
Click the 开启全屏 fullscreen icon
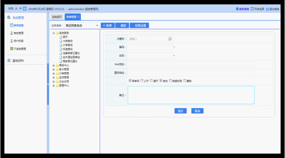252,9
